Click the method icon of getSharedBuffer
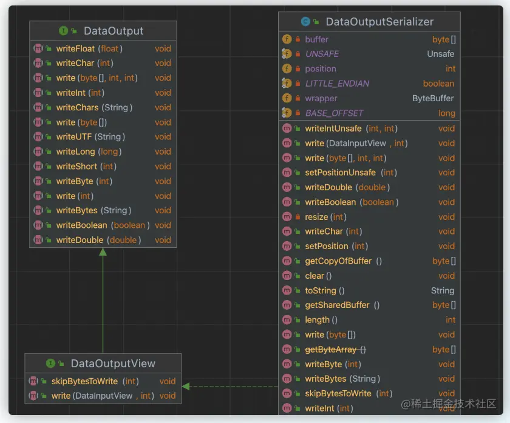This screenshot has height=423, width=510. coord(287,305)
